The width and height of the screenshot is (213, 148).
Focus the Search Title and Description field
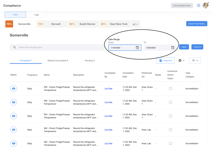click(x=57, y=47)
